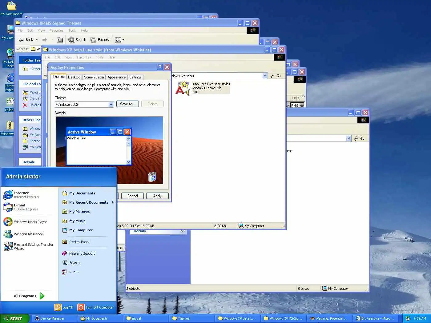The image size is (431, 323).
Task: Open Search from Start menu
Action: [x=74, y=263]
